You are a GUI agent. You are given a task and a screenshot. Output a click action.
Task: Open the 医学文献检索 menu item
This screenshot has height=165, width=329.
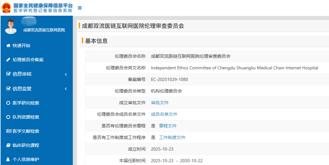[26, 131]
